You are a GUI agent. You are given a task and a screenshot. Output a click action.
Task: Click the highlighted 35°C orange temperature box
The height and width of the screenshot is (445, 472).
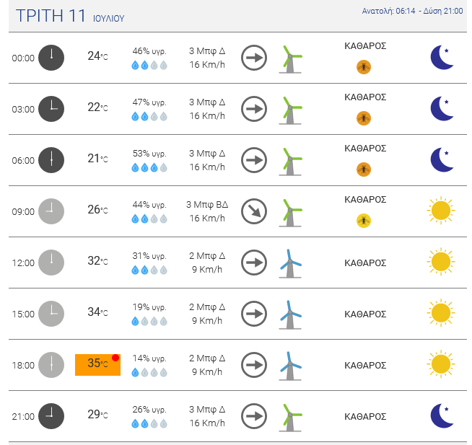click(97, 364)
